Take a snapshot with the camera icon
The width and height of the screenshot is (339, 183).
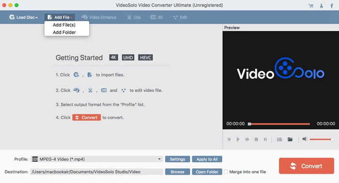pyautogui.click(x=279, y=140)
